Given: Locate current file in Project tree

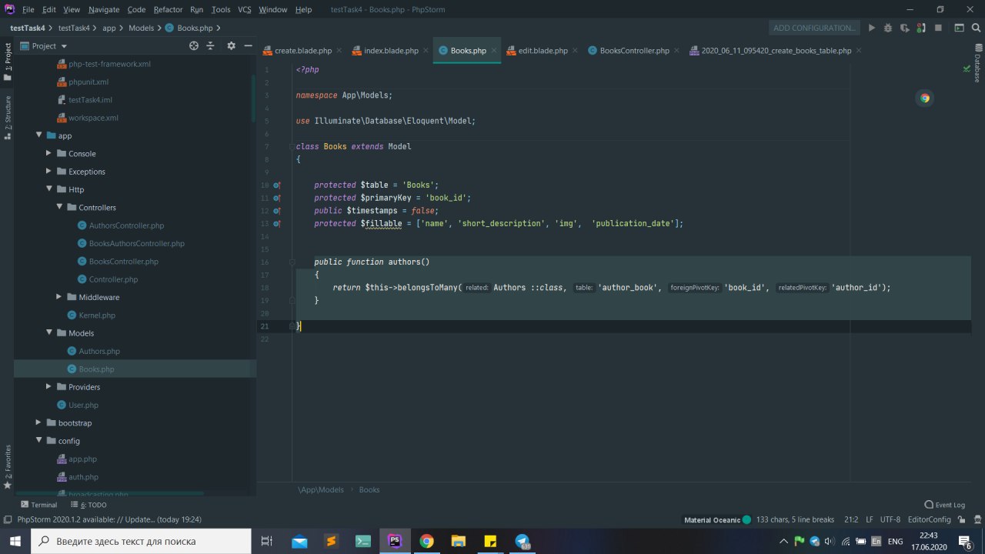Looking at the screenshot, I should [194, 46].
